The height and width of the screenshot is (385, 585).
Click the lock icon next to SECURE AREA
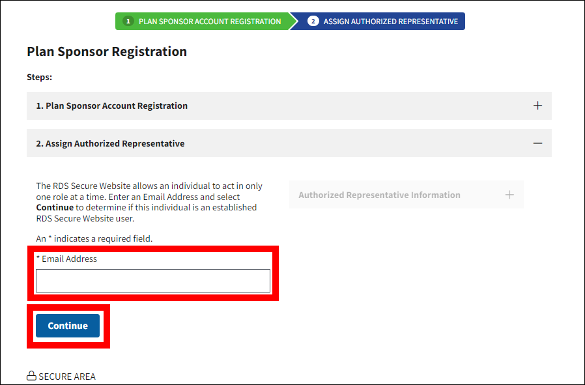coord(31,376)
